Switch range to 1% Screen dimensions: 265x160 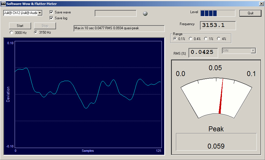point(206,39)
